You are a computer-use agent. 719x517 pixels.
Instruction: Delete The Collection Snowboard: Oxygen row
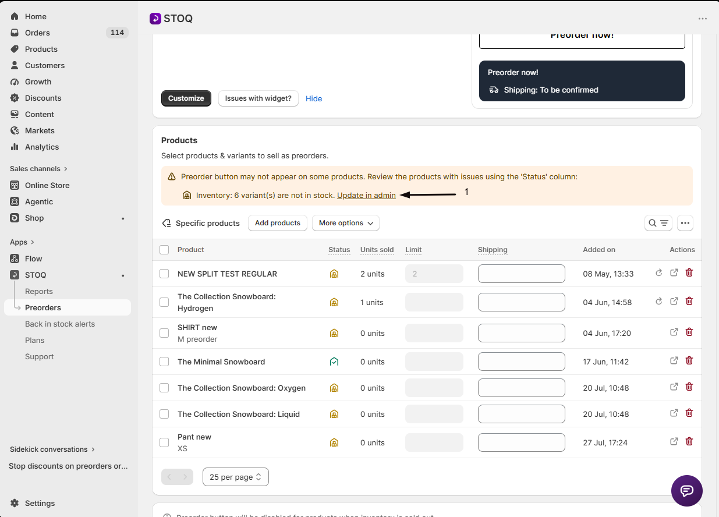[x=689, y=387]
